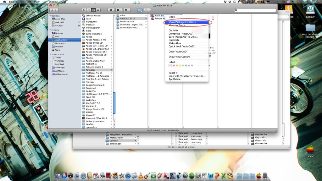Open the Action gear dropdown
This screenshot has width=322, height=181.
coord(119,10)
